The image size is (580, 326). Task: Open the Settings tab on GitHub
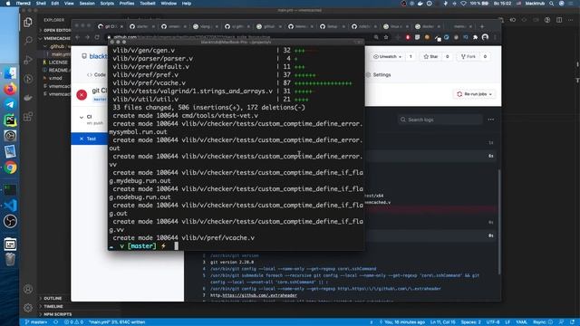379,74
